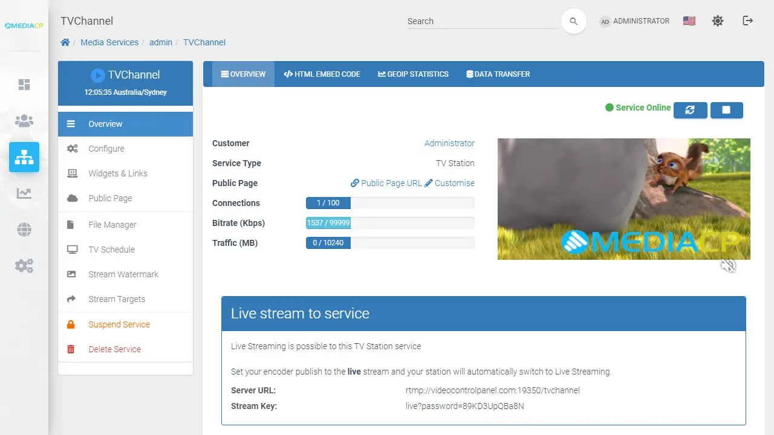Click the Australia/Sydney time text
The image size is (774, 435).
coord(126,92)
